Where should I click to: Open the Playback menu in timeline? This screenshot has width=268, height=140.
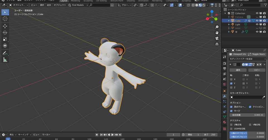[x=13, y=134]
